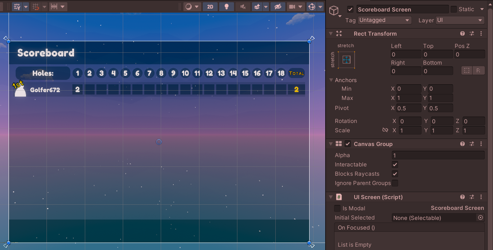Collapse the Canvas Group component
Image resolution: width=493 pixels, height=250 pixels.
pos(330,144)
